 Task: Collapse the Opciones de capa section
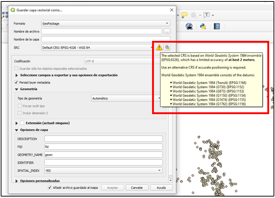coord(17,130)
